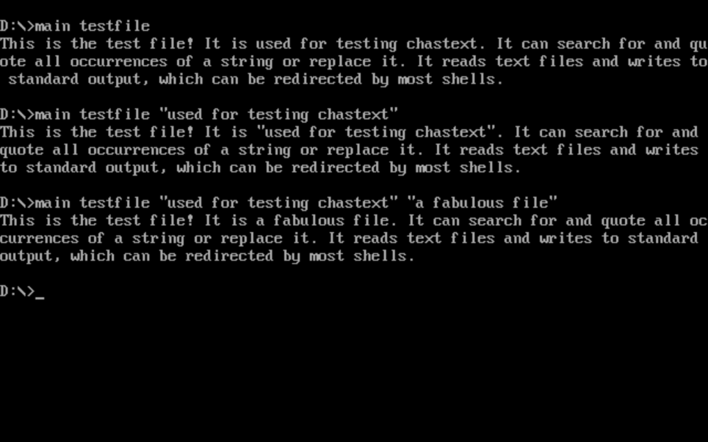Screen dimensions: 708x442
Task: Click 'testfile' in the third command line
Action: tap(115, 203)
